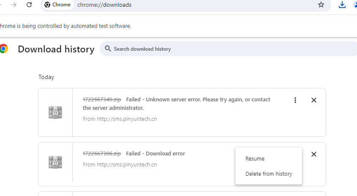Open the profile avatar in the toolbar

tap(354, 5)
